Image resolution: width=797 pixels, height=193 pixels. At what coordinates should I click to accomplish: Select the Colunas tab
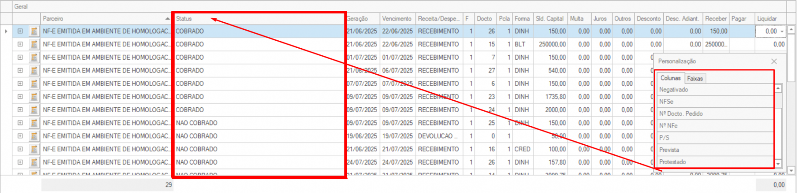pyautogui.click(x=670, y=78)
